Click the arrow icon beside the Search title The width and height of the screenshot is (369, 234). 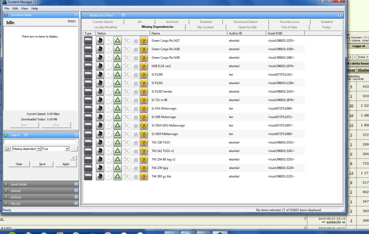(x=26, y=135)
